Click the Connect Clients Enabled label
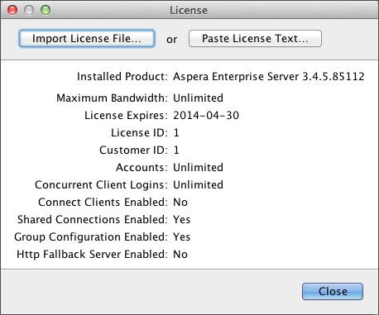Image resolution: width=379 pixels, height=315 pixels. pyautogui.click(x=103, y=203)
